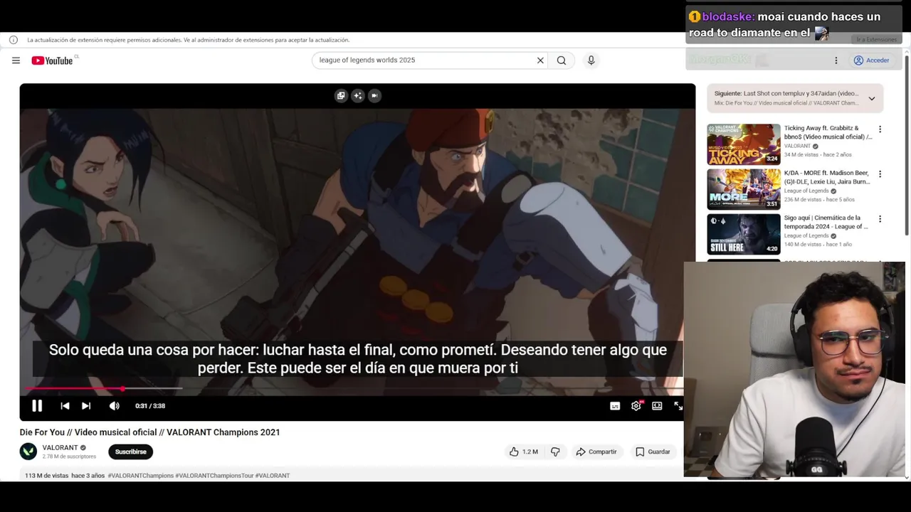Subscribe with the Suscribirse button
The height and width of the screenshot is (512, 911).
coord(130,452)
